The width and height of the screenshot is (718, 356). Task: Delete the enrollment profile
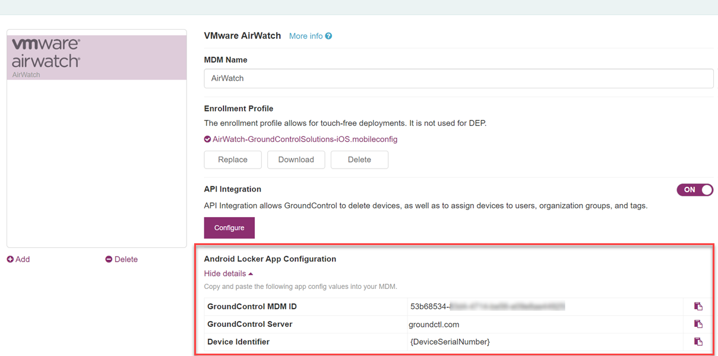point(359,160)
